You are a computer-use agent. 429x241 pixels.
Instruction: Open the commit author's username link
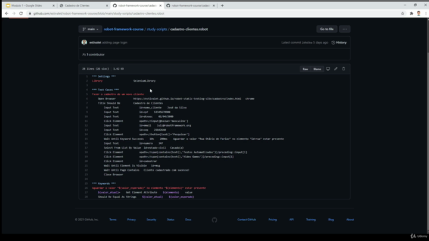[95, 43]
